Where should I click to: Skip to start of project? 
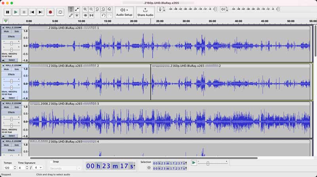click(x=32, y=12)
